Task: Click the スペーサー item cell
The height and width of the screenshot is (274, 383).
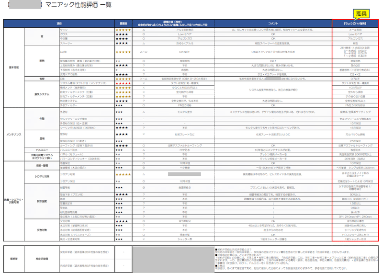Action: (87, 43)
